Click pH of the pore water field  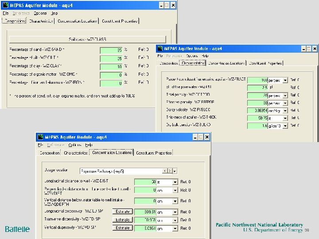[257, 88]
